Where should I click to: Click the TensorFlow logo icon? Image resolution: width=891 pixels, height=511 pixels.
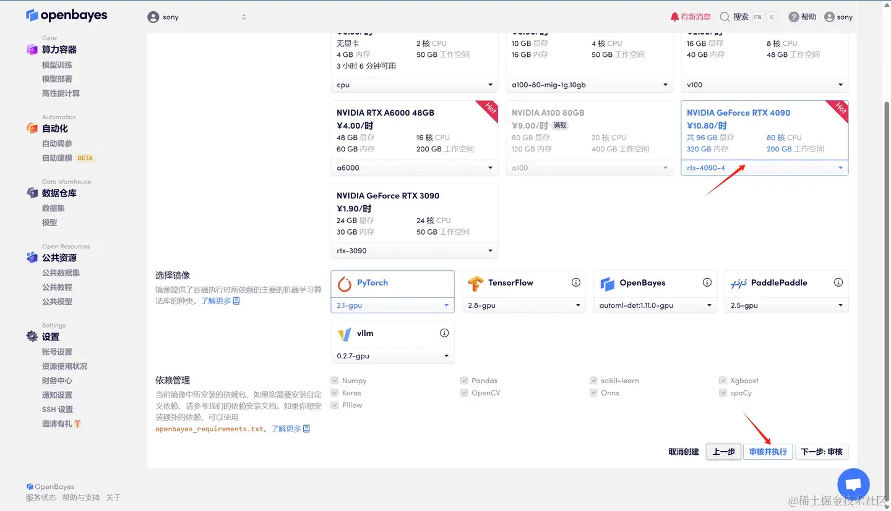475,284
